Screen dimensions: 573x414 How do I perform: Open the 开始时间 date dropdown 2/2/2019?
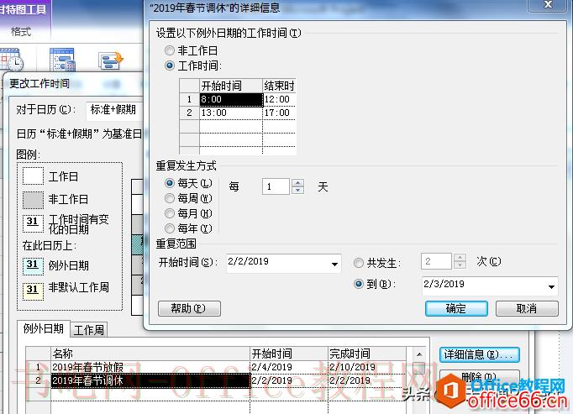tap(334, 265)
